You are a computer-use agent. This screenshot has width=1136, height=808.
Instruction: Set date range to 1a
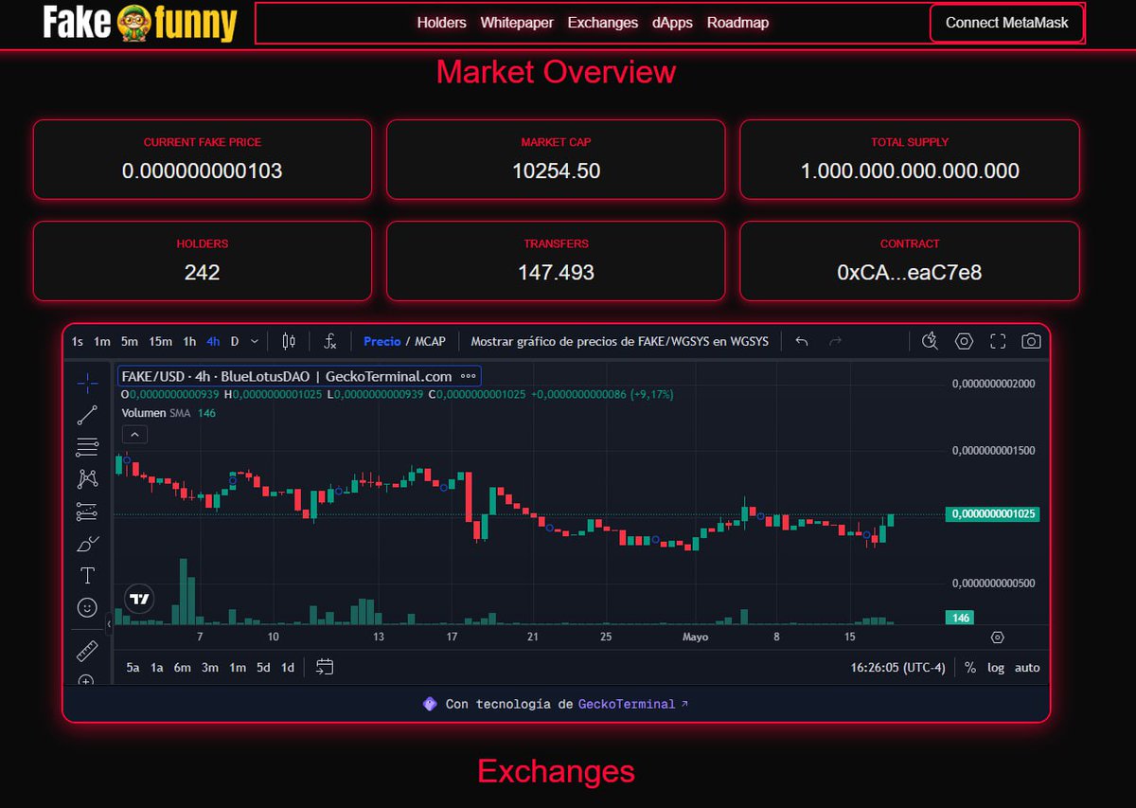pyautogui.click(x=157, y=668)
